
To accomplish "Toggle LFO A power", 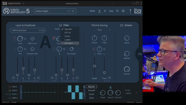I will pyautogui.click(x=10, y=87).
